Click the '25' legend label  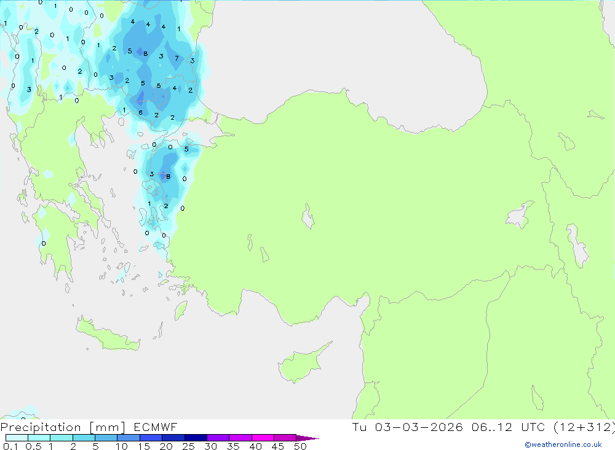pyautogui.click(x=189, y=446)
